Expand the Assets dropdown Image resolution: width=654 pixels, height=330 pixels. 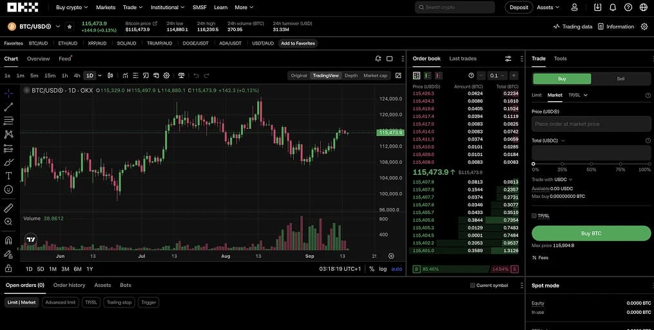click(548, 7)
